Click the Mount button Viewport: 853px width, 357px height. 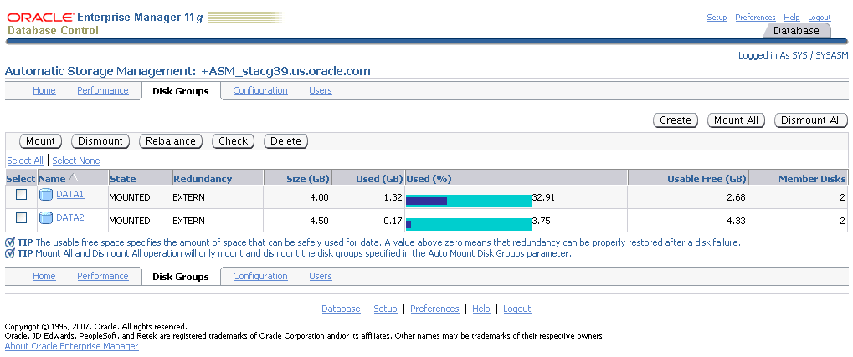40,141
